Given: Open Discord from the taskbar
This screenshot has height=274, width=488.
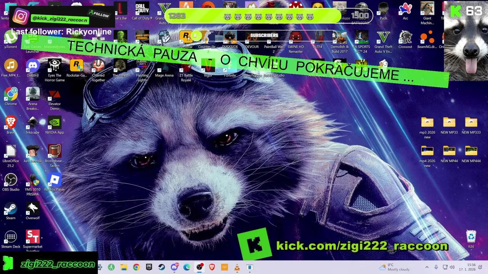Looking at the screenshot, I should click(x=174, y=267).
